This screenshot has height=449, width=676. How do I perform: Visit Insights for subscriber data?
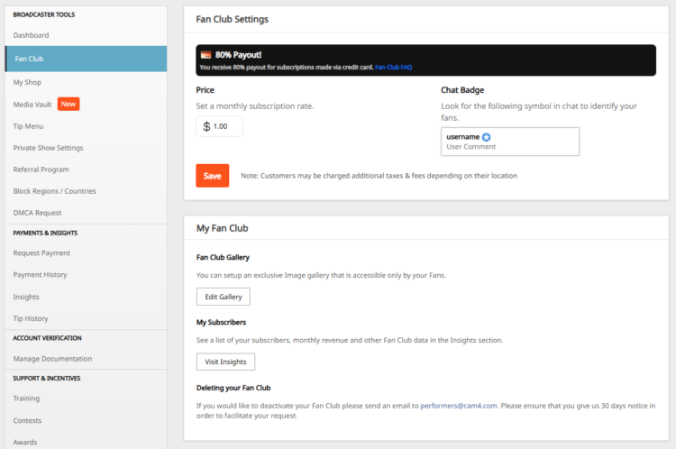tap(225, 362)
